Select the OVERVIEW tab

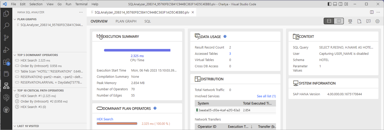click(99, 21)
